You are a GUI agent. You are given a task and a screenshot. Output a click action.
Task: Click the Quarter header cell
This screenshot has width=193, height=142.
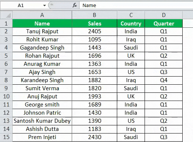click(x=164, y=23)
